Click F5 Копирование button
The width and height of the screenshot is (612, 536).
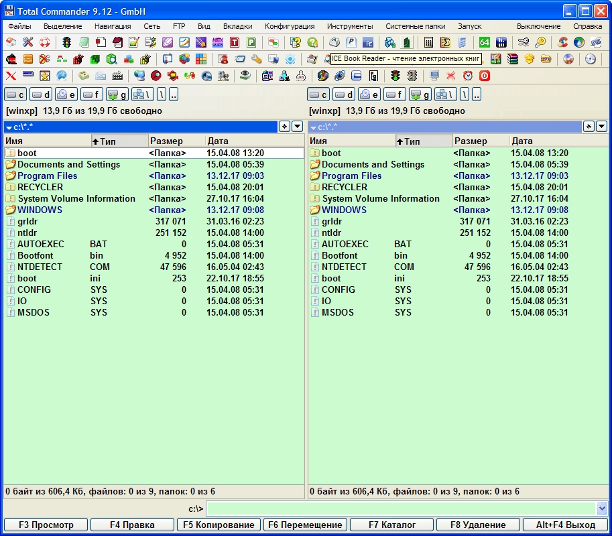click(219, 525)
